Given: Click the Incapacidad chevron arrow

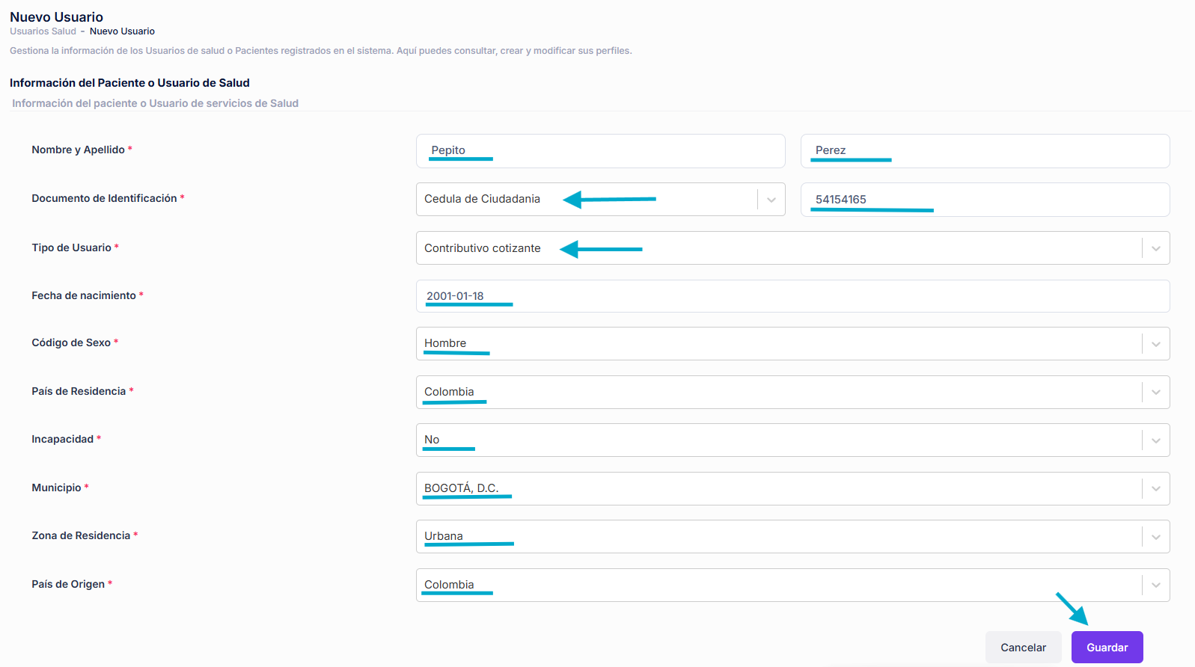Looking at the screenshot, I should point(1155,440).
